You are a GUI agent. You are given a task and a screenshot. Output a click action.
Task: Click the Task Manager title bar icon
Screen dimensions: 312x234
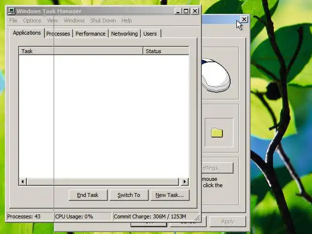click(12, 11)
